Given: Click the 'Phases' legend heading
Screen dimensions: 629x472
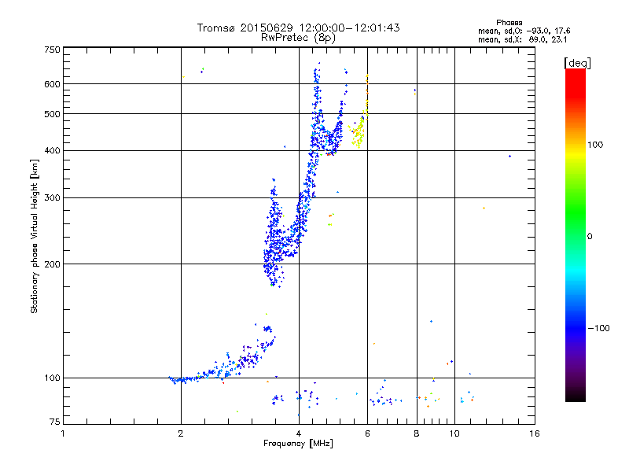Looking at the screenshot, I should coord(509,23).
